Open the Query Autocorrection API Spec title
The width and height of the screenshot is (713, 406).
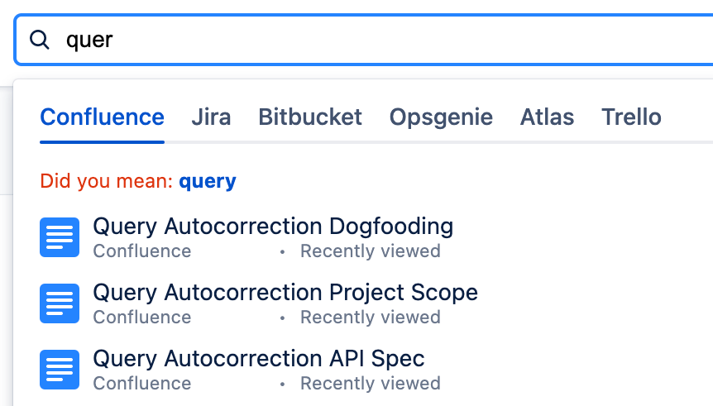coord(259,358)
